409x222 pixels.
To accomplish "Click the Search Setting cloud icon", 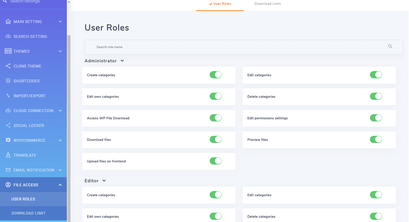I will [8, 36].
